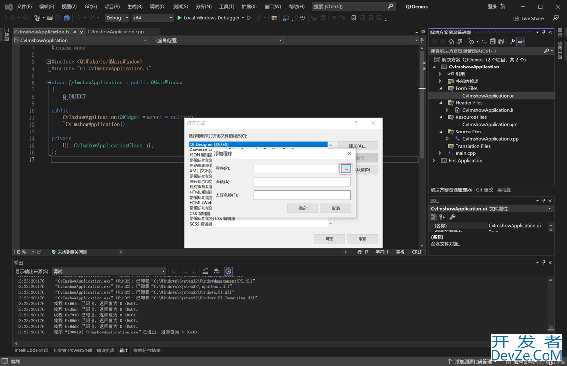
Task: Click into the 友好名称(F) input field
Action: click(x=302, y=195)
